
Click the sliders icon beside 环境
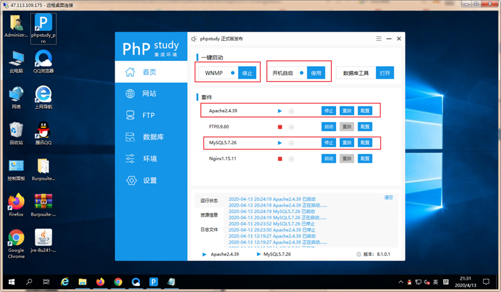pyautogui.click(x=130, y=159)
